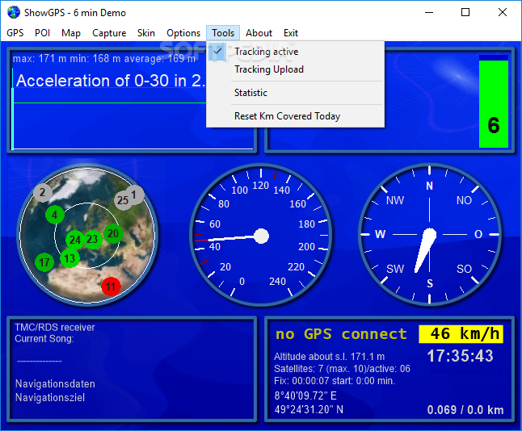Open the POI menu
The width and height of the screenshot is (522, 431).
click(42, 33)
